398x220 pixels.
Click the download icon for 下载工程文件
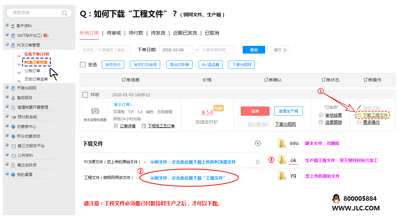click(x=359, y=115)
